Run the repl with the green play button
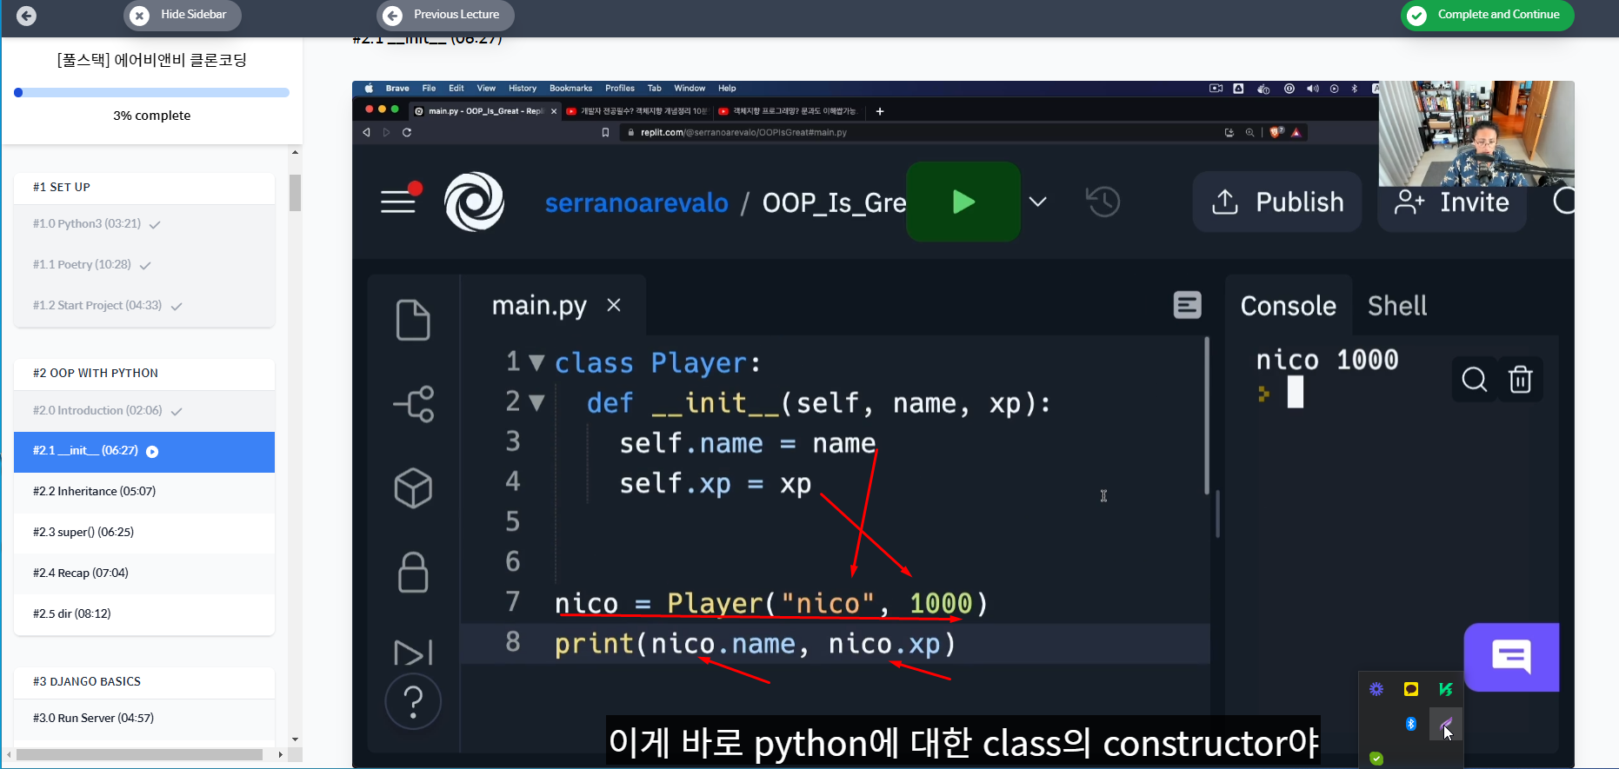 963,202
